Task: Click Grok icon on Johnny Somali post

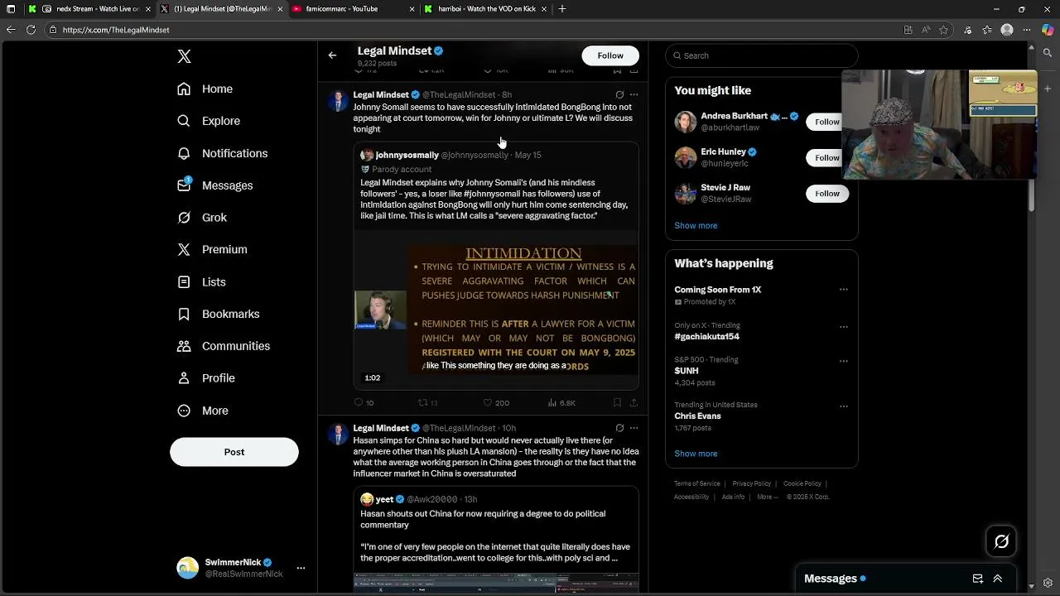Action: point(619,94)
